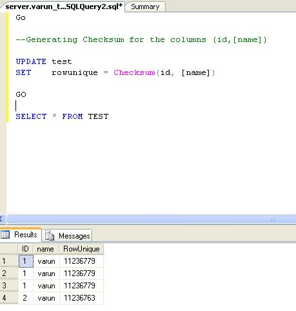
Task: Open the Summary tab
Action: pos(145,6)
